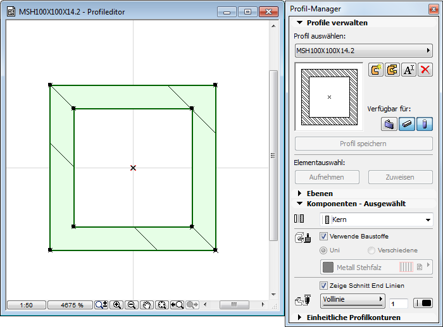Open the zoom options magnifier icon
443x327 pixels.
click(101, 305)
